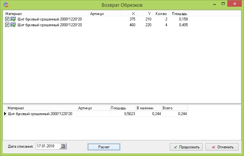Click the Кол-во column header
Screen dimensions: 244x156
point(161,14)
